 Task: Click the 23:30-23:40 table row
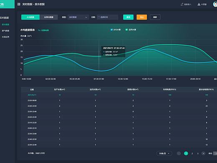pos(119,112)
